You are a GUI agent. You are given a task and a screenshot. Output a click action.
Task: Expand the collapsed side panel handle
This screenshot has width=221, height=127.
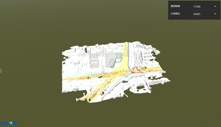tap(1, 71)
